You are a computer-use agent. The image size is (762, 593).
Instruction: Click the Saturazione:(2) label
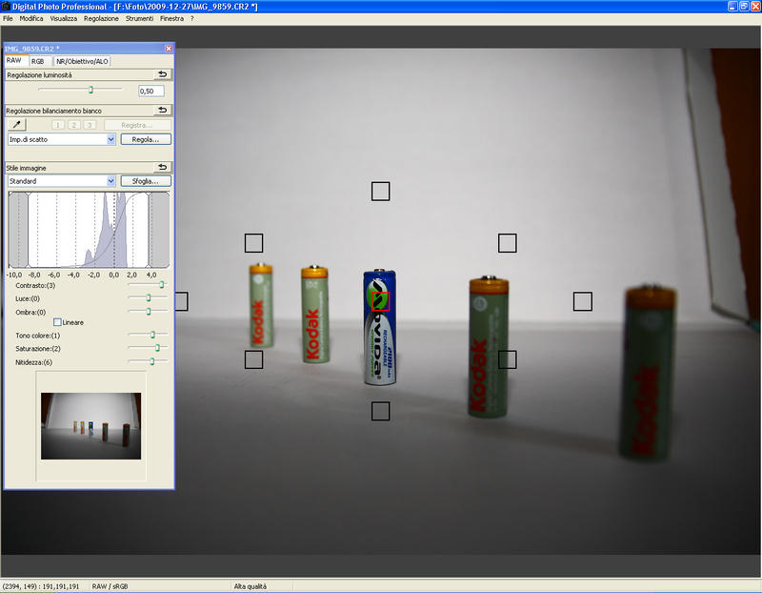click(x=38, y=349)
